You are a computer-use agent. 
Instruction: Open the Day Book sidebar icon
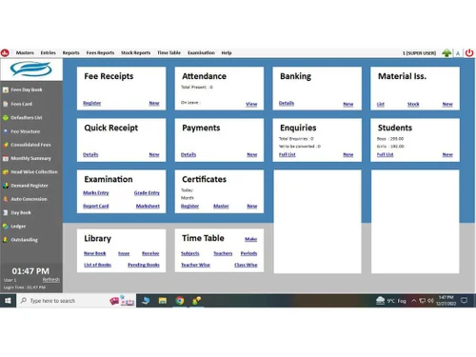6,213
